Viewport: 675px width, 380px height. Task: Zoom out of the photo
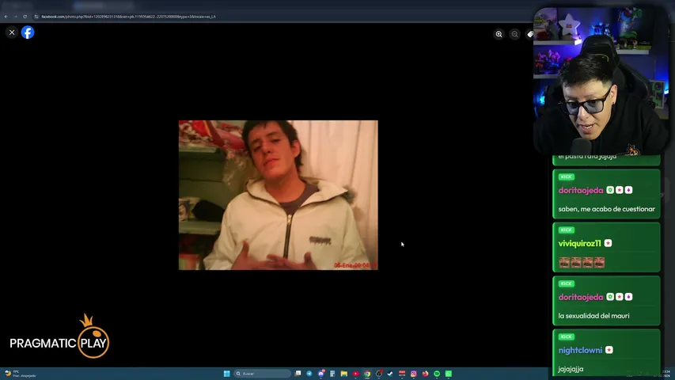pyautogui.click(x=515, y=34)
